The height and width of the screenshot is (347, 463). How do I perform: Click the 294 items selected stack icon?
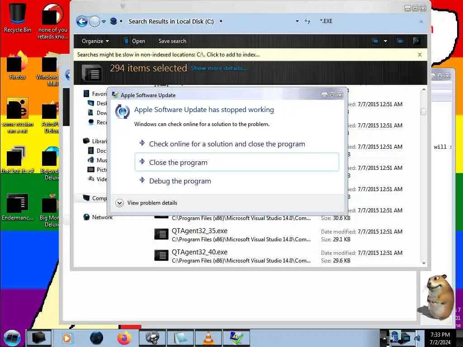pyautogui.click(x=92, y=73)
